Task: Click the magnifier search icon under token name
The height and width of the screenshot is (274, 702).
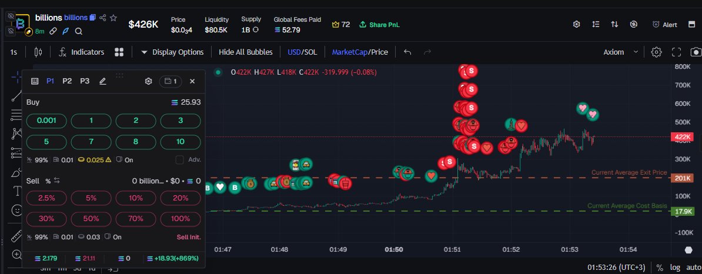Action: click(x=79, y=31)
